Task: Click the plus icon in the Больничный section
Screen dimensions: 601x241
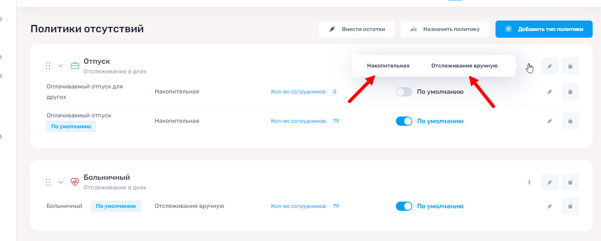Action: tap(529, 182)
